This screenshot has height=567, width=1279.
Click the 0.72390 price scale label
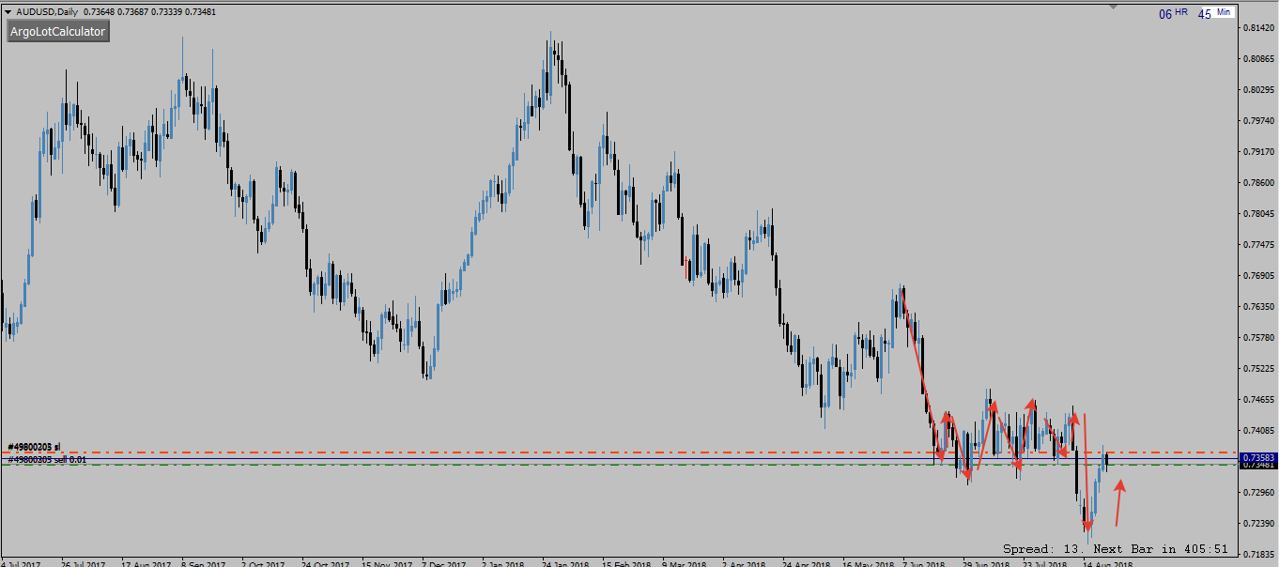click(x=1258, y=524)
